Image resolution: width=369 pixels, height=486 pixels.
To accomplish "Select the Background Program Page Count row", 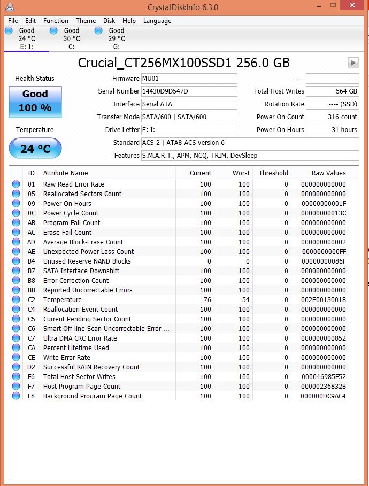I will [179, 396].
